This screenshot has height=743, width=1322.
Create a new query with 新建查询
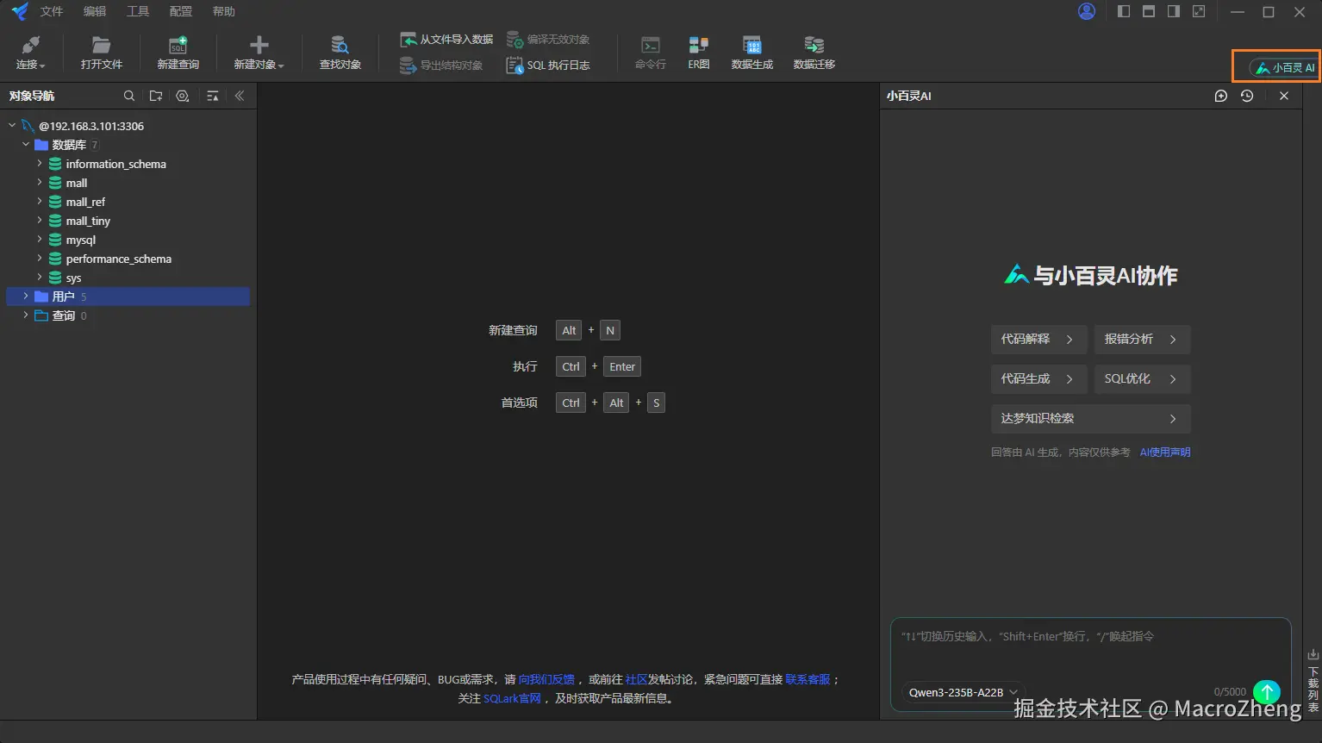pos(178,53)
